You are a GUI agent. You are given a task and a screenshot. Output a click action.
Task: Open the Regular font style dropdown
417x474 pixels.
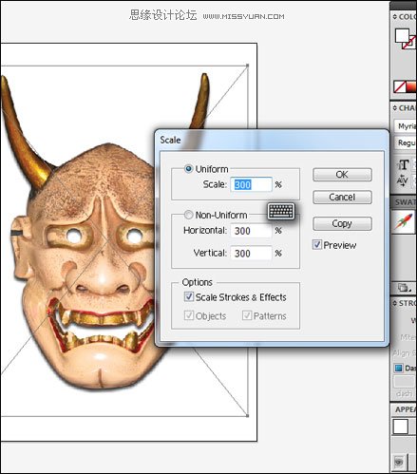(x=406, y=142)
